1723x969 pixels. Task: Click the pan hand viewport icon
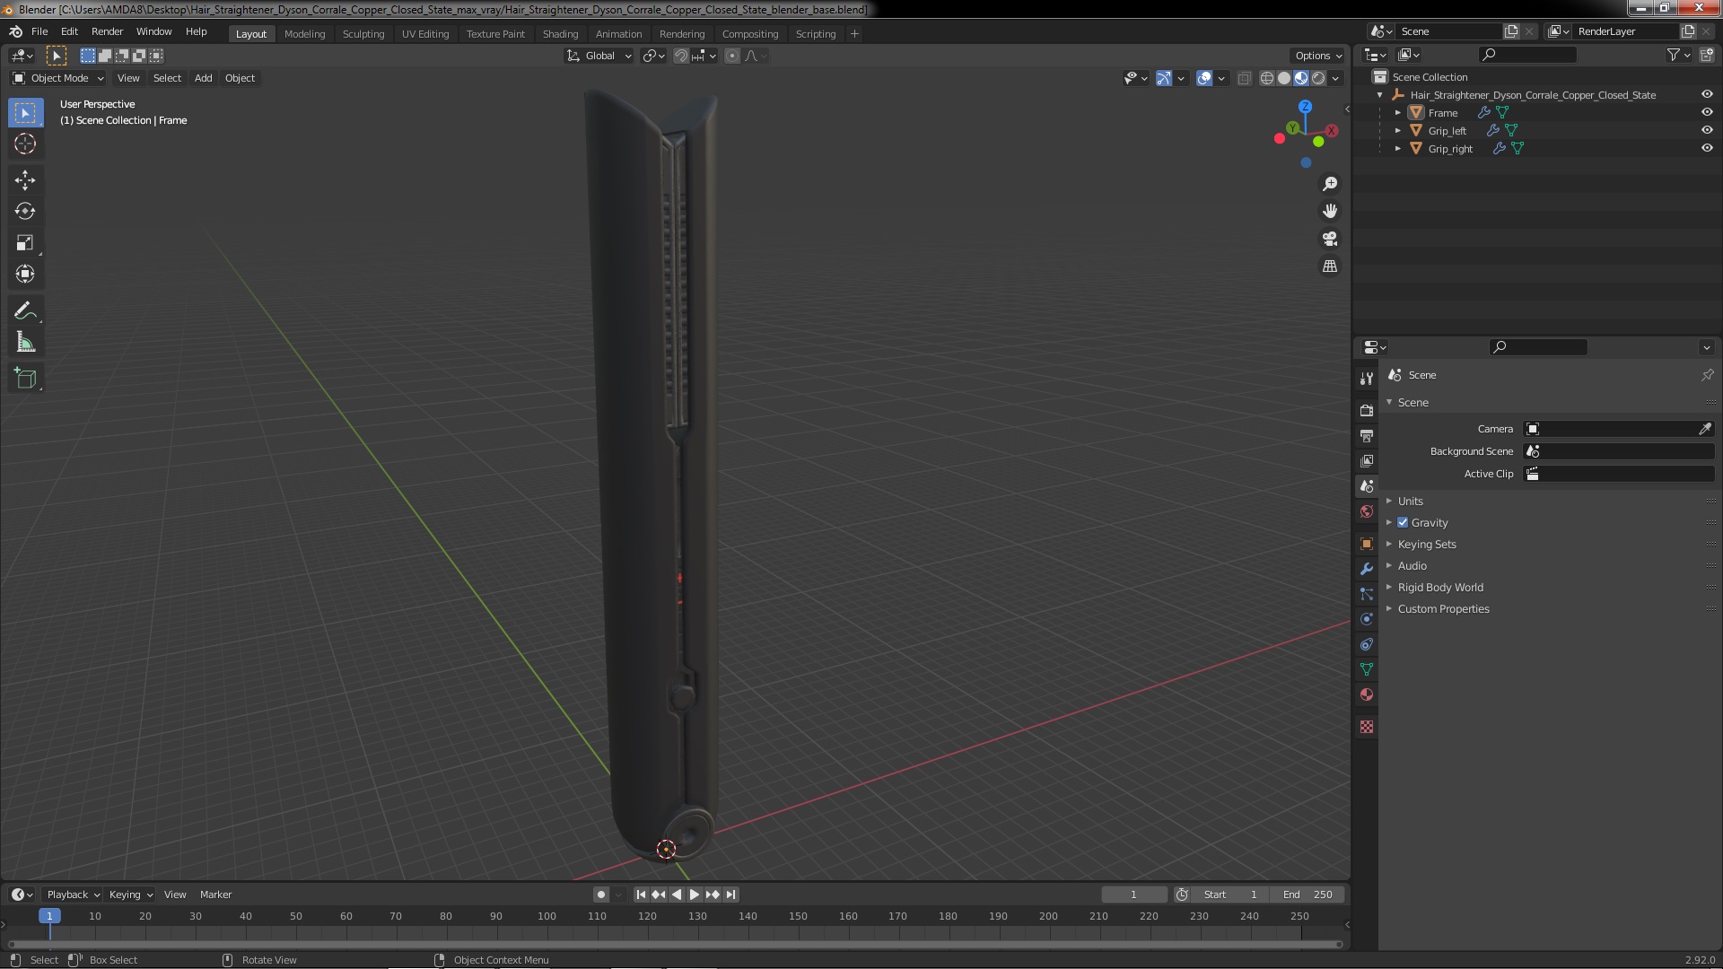pyautogui.click(x=1330, y=211)
